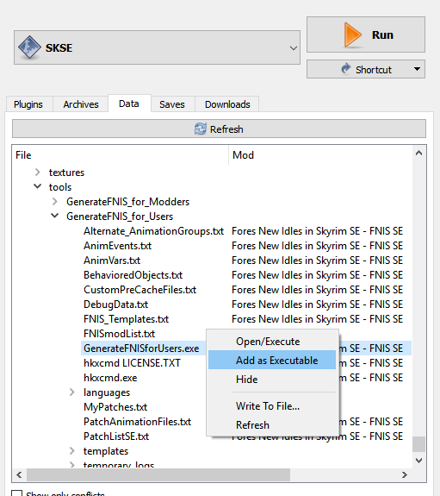Select MyPatches.txt file

click(x=115, y=407)
